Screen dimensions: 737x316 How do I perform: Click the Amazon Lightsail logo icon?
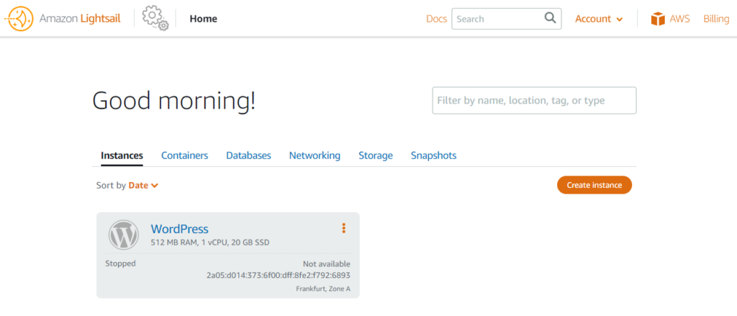pyautogui.click(x=19, y=19)
